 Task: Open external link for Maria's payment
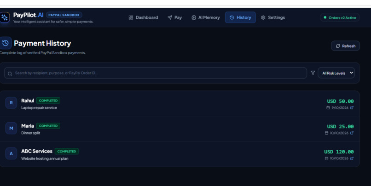[x=352, y=133]
